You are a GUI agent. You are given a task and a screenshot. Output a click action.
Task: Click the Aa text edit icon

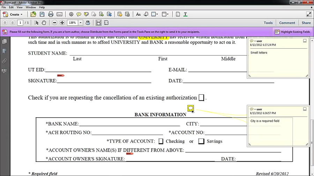pos(138,14)
